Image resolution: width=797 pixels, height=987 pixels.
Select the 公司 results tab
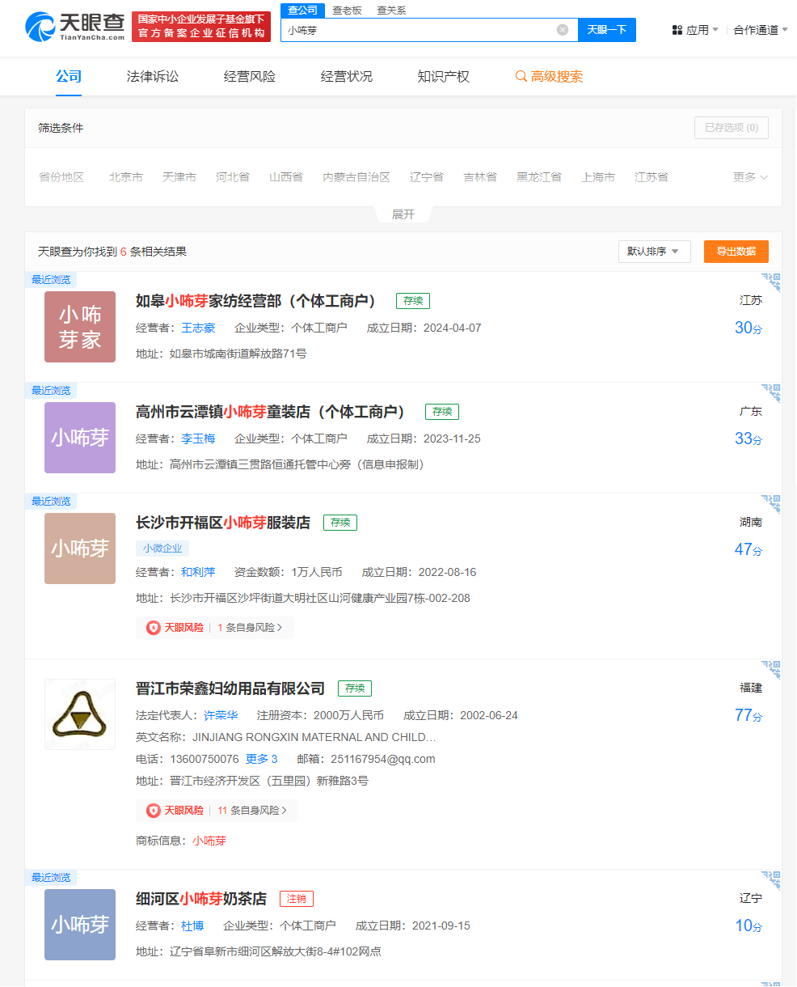pos(69,77)
